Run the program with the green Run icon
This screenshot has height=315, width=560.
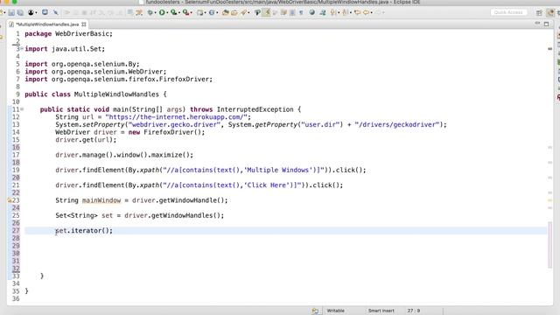[162, 12]
